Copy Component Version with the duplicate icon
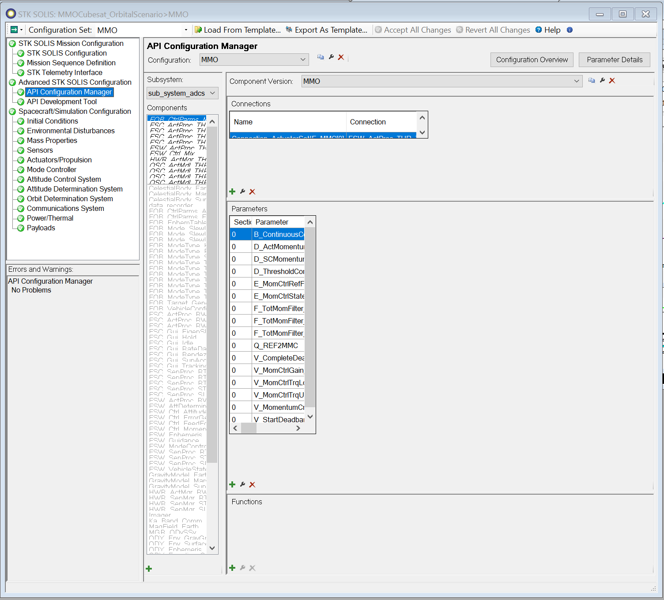Screen dimensions: 664x600 click(x=592, y=81)
